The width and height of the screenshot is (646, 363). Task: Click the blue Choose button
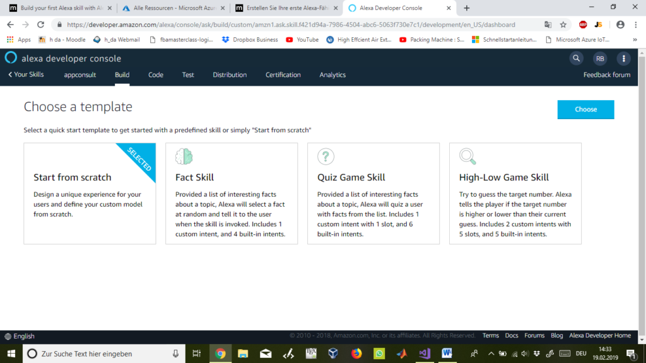pyautogui.click(x=585, y=110)
